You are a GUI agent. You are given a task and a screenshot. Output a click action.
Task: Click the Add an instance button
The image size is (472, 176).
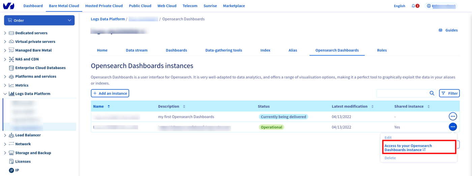click(110, 93)
